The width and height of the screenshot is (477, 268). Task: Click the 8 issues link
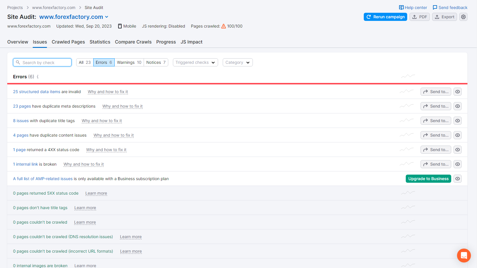[x=21, y=121]
